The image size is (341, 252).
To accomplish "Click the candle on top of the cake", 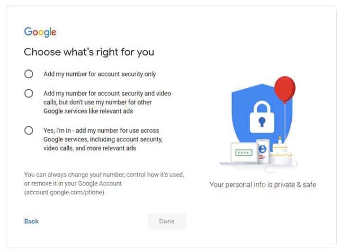I will 280,140.
